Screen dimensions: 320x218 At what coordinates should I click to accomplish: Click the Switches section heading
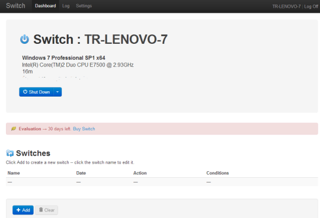tap(33, 153)
